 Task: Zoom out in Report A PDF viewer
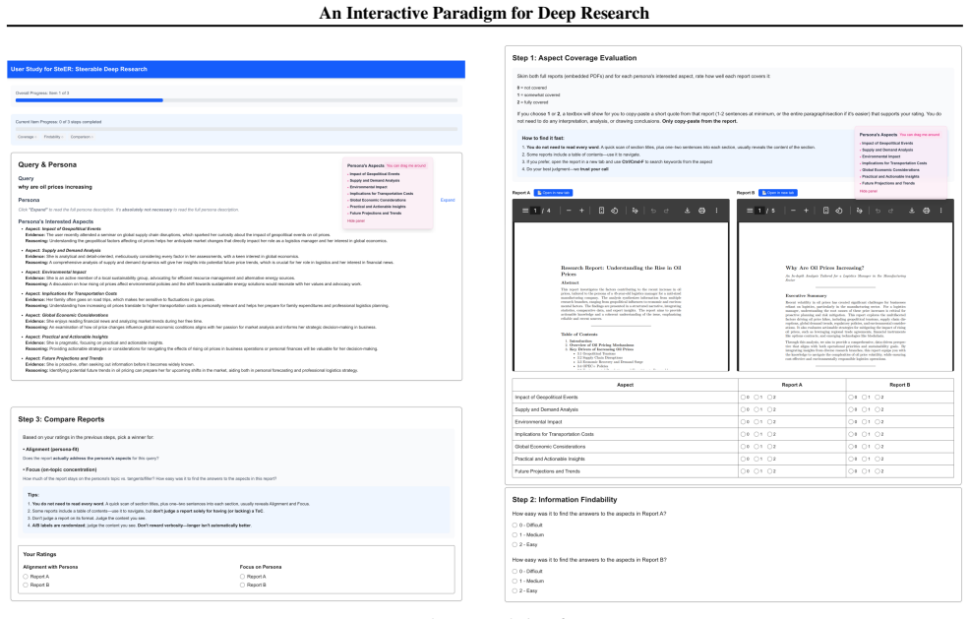tap(569, 211)
